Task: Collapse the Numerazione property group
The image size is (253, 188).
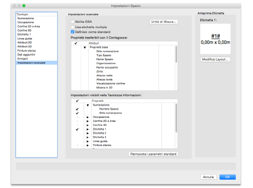Action: [x=88, y=105]
